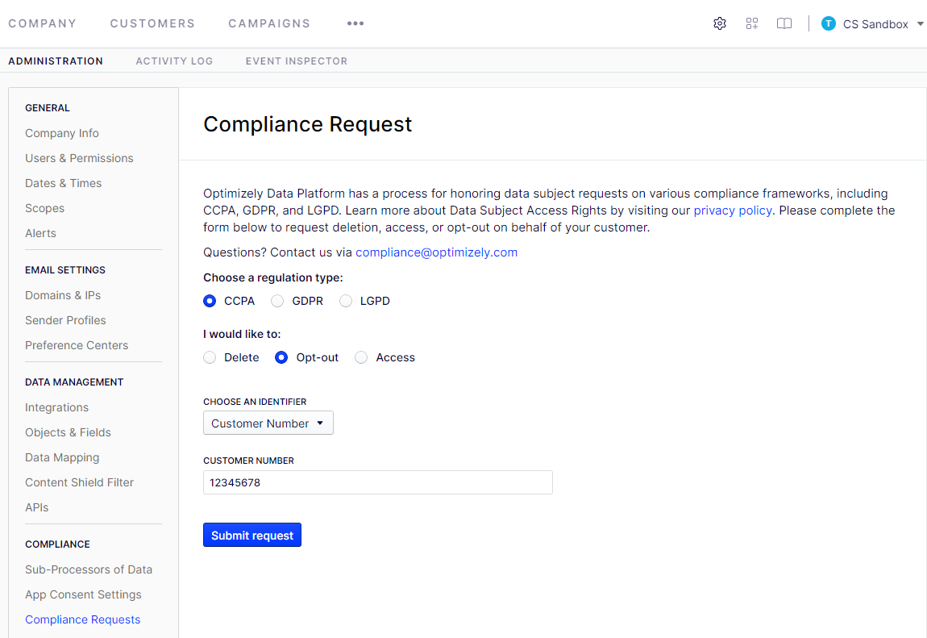Open the app directory grid icon

tap(752, 23)
